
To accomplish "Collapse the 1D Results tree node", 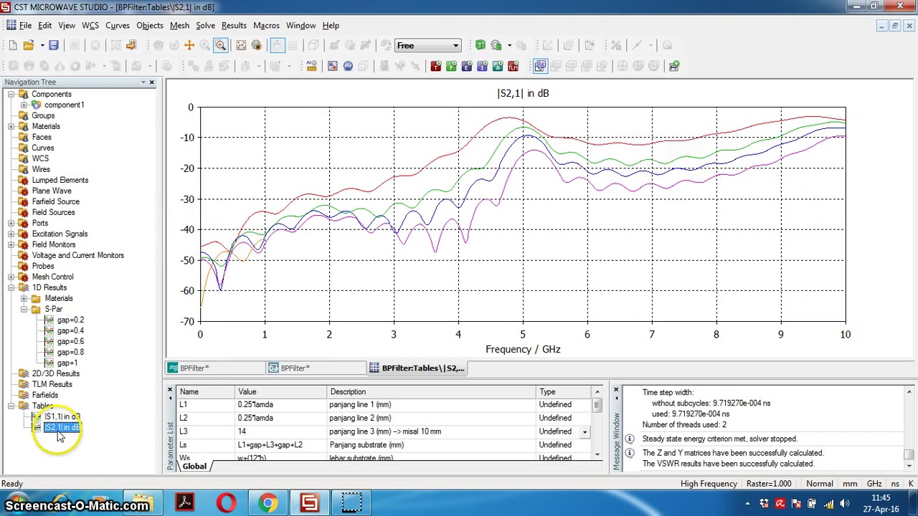I will (11, 287).
